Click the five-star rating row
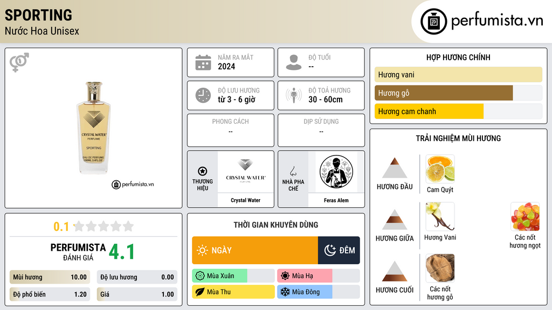 104,226
